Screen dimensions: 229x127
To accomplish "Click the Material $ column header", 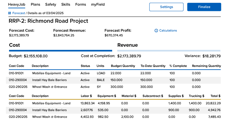I will (x=129, y=96).
